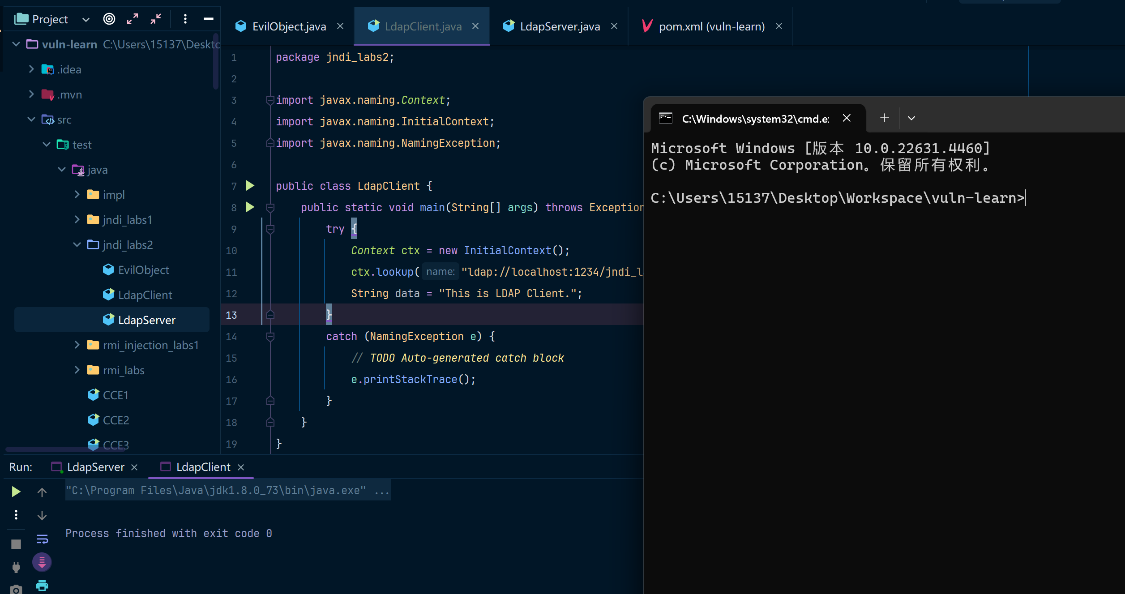Viewport: 1125px width, 594px height.
Task: Fold the try block at line 9
Action: click(x=270, y=229)
